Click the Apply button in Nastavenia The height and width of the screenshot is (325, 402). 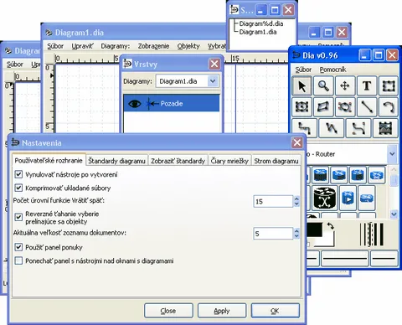222,311
